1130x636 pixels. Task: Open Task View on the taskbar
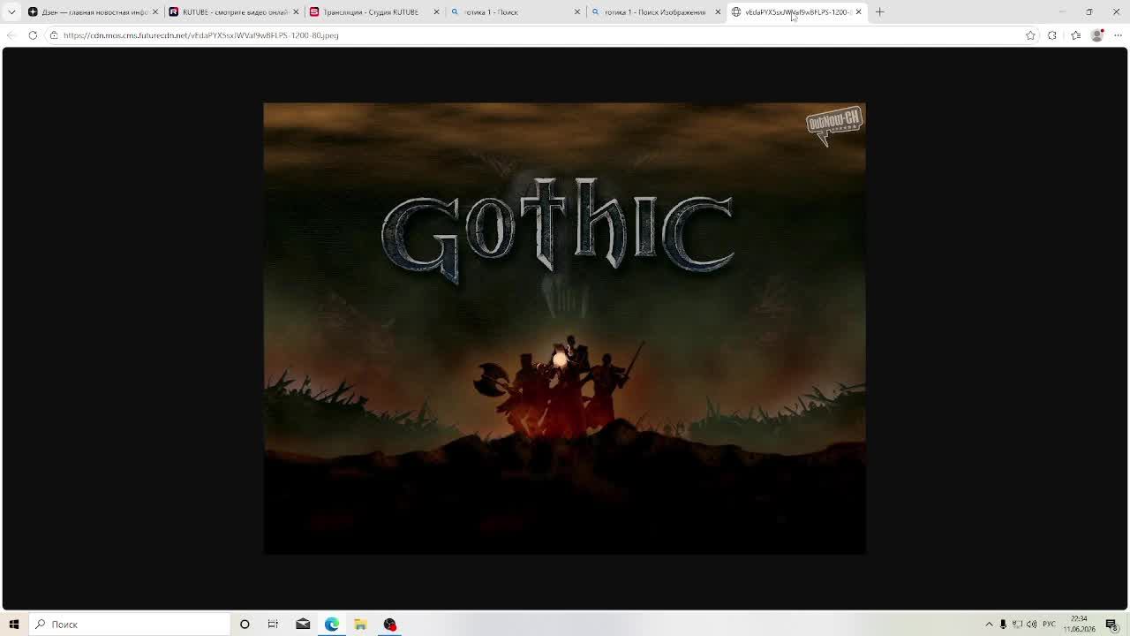(274, 625)
